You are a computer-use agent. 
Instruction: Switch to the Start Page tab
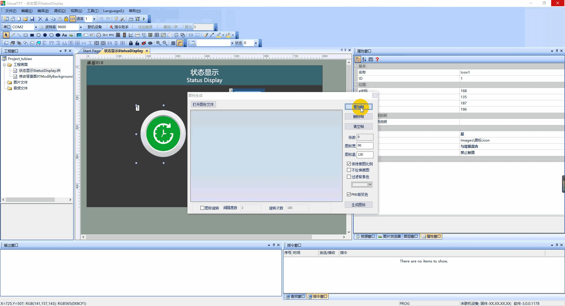tap(91, 51)
